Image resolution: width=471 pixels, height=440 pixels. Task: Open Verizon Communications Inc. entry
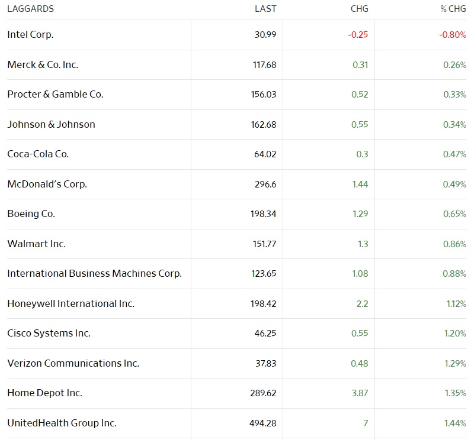point(73,363)
